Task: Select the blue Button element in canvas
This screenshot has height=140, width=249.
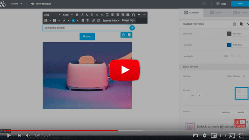Action: tap(87, 36)
